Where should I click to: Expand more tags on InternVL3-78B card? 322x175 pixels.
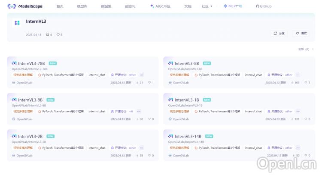click(141, 75)
